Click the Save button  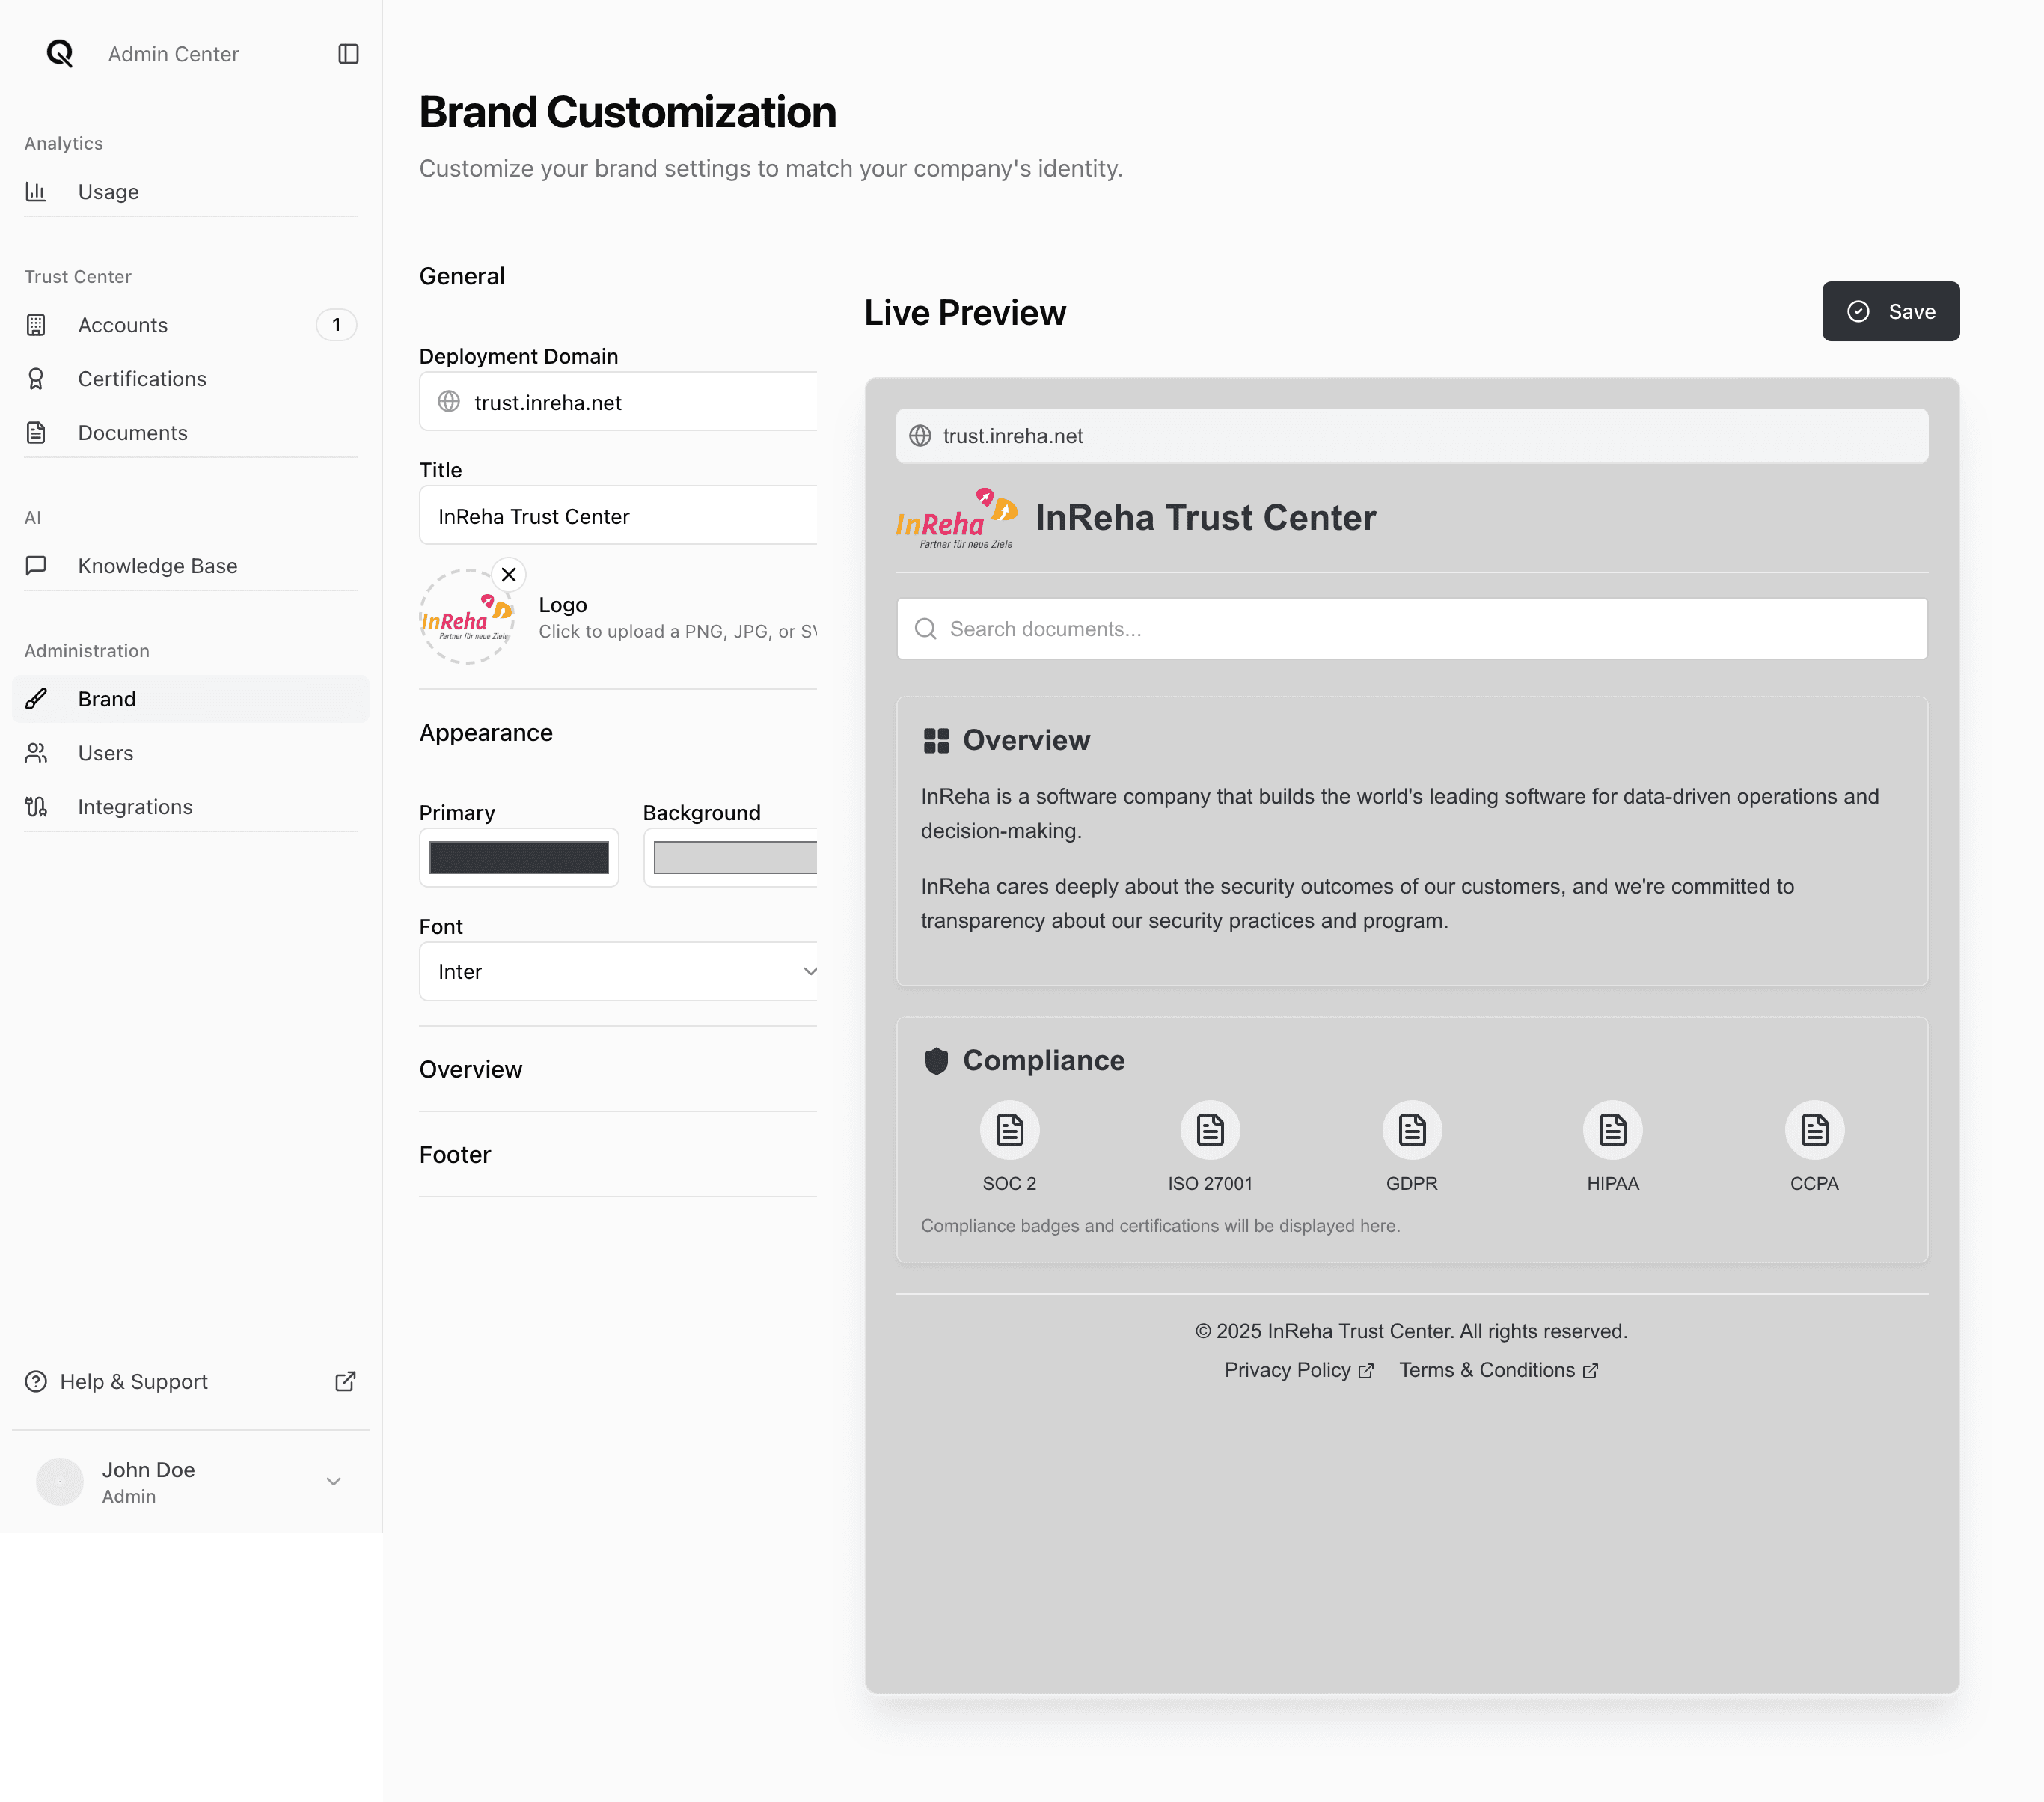tap(1890, 311)
